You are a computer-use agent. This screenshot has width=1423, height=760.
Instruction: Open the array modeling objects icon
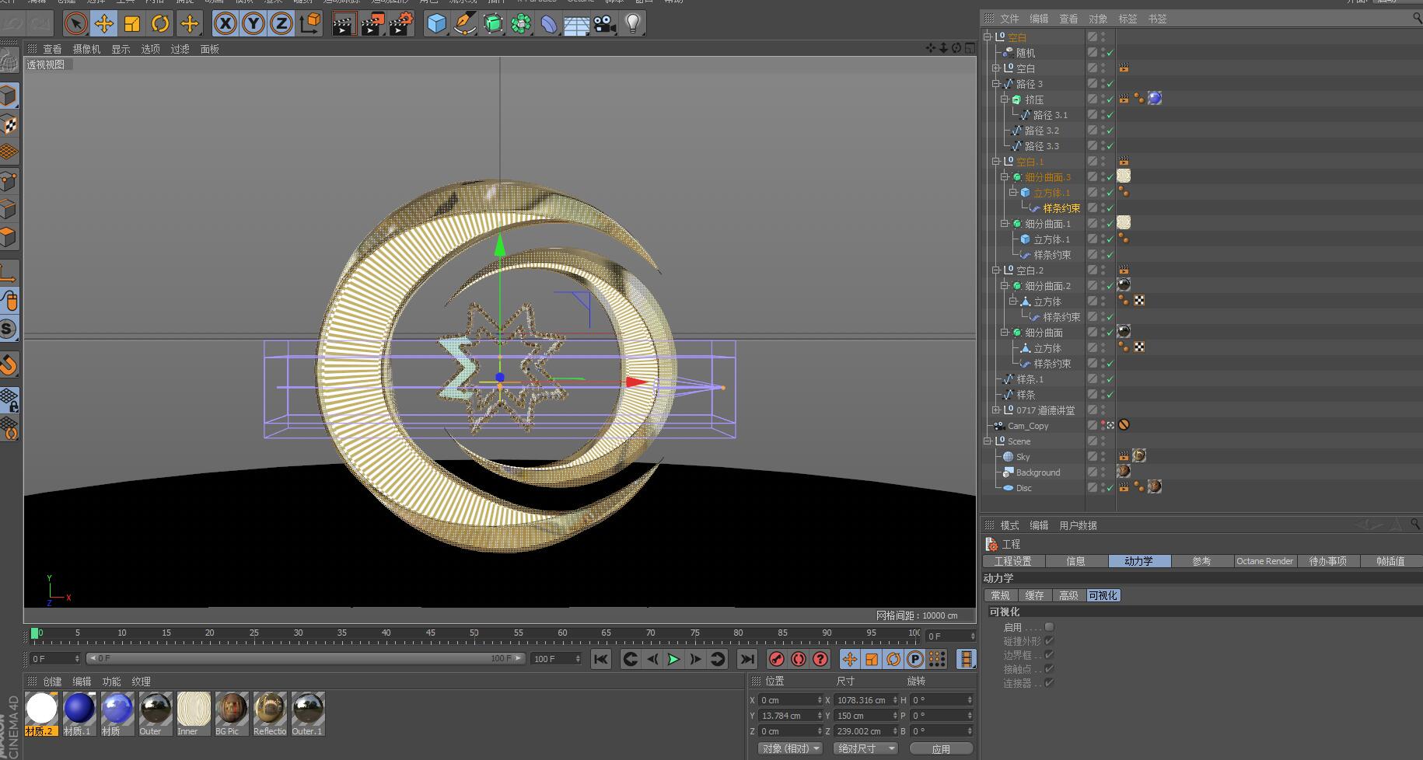tap(521, 24)
